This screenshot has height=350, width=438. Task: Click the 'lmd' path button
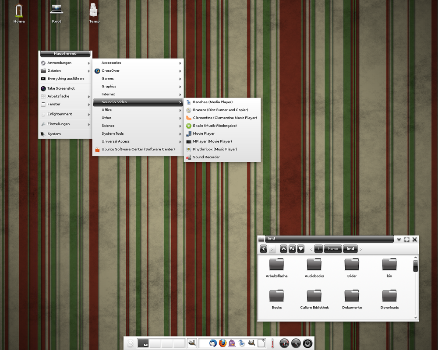click(x=350, y=248)
